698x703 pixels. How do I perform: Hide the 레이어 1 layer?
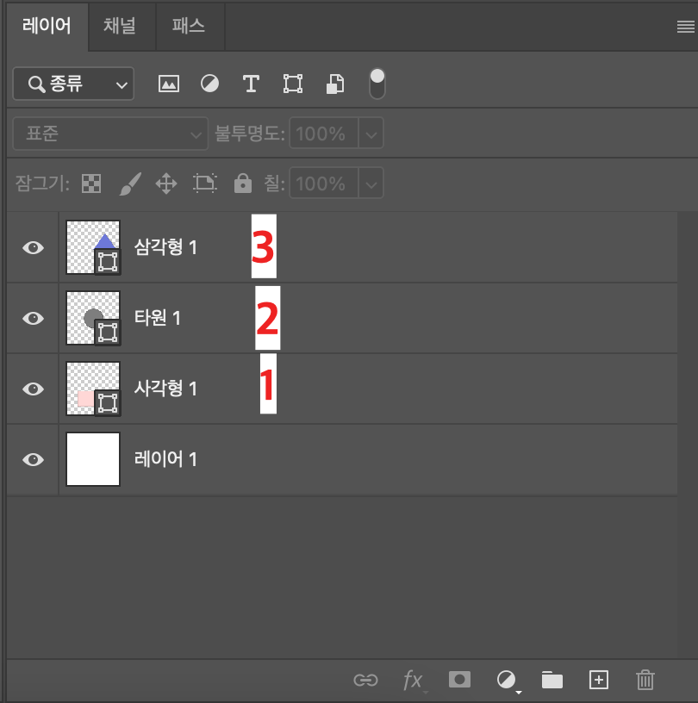point(32,459)
